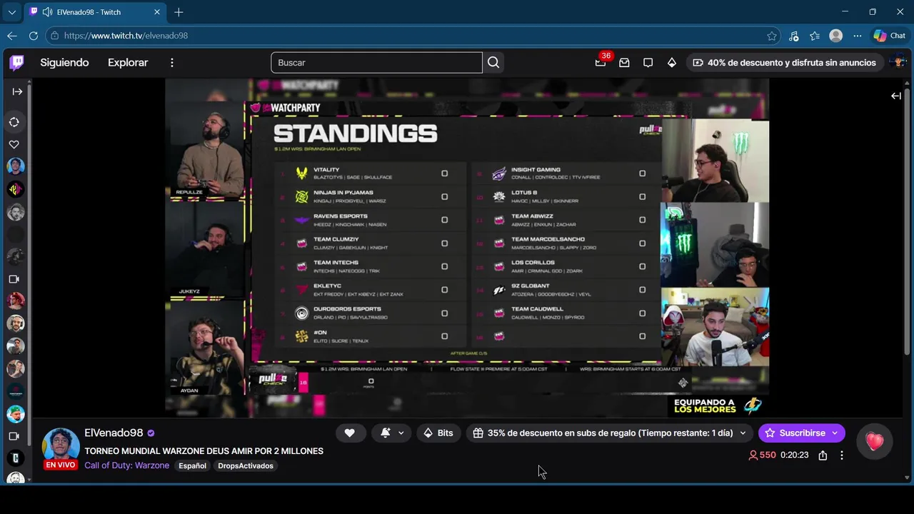The width and height of the screenshot is (914, 514).
Task: Select the ElVenado98 - Twitch browser tab
Action: (94, 12)
